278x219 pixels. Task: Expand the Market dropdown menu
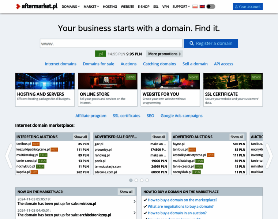coord(91,7)
